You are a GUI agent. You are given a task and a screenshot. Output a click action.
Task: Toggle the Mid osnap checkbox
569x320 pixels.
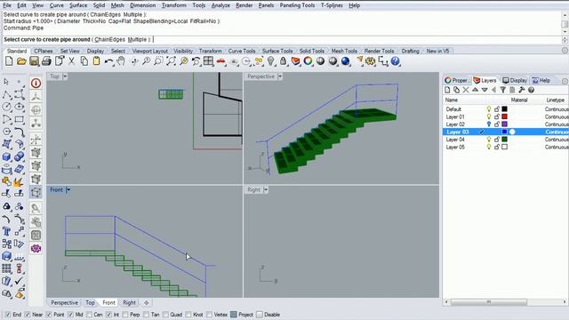71,315
